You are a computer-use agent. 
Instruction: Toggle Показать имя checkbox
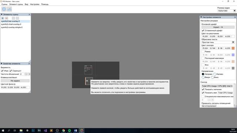[203, 93]
